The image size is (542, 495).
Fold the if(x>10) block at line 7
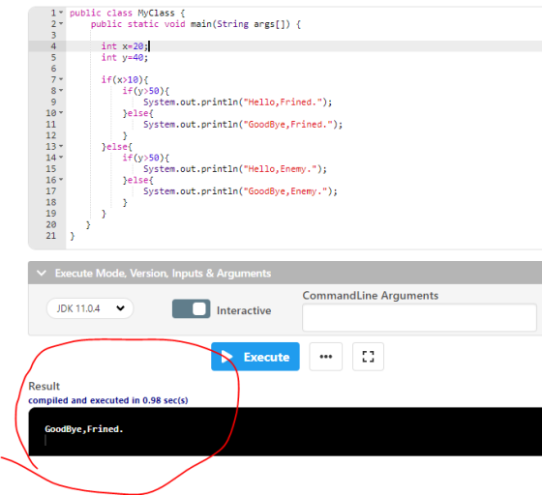pyautogui.click(x=61, y=79)
